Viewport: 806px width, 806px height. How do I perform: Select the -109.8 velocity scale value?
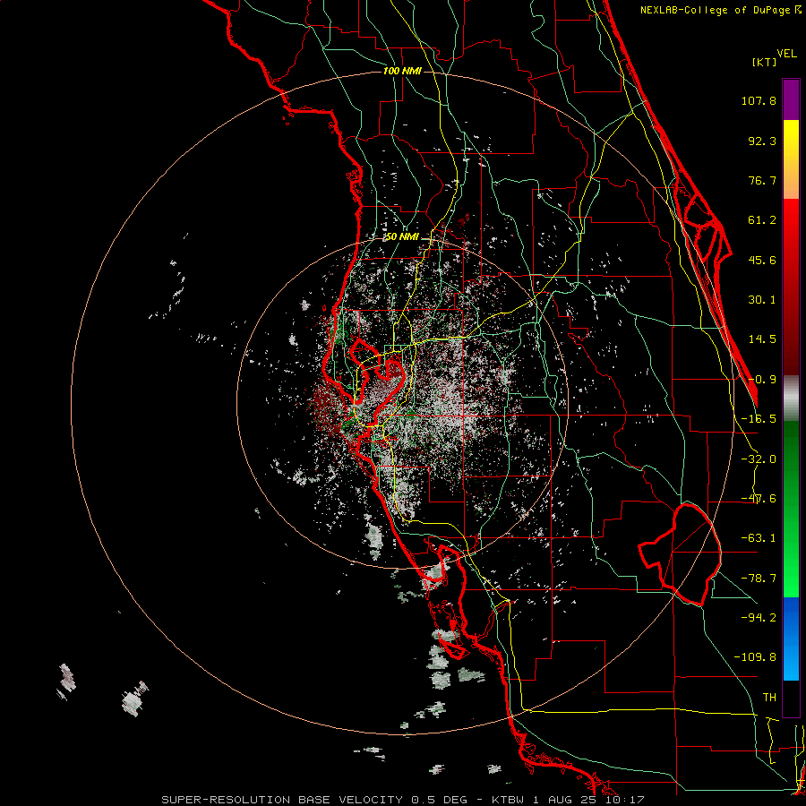(x=755, y=657)
